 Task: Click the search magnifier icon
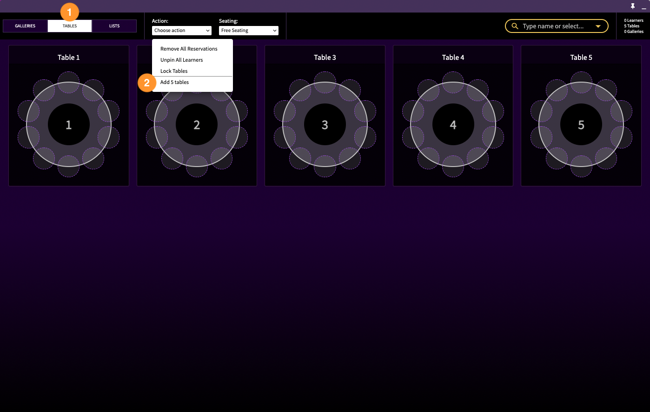coord(515,26)
